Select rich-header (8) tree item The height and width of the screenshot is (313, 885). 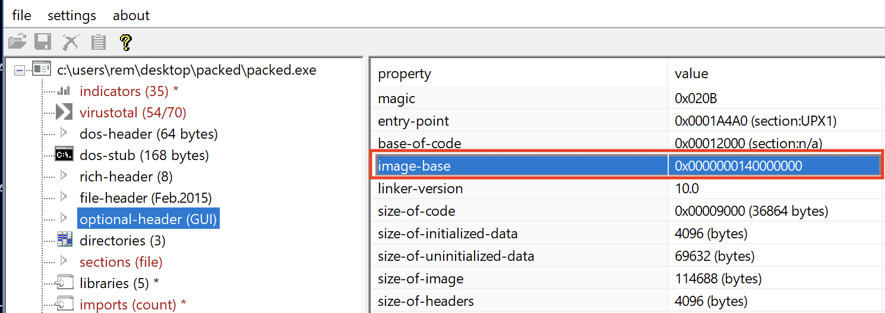click(x=126, y=177)
